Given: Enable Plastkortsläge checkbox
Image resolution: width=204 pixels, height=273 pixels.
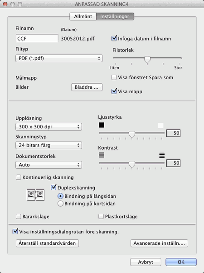Looking at the screenshot, I should tap(101, 217).
